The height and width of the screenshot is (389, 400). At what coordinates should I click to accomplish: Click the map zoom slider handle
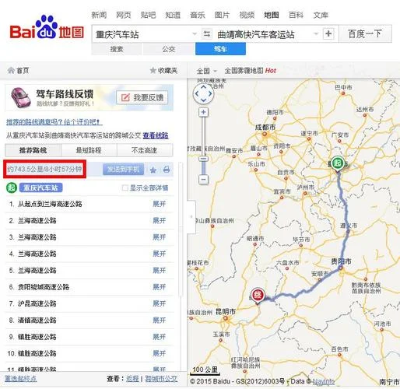(x=204, y=159)
